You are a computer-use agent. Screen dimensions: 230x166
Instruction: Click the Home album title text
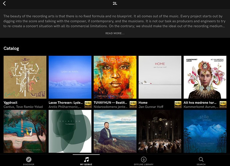143,103
